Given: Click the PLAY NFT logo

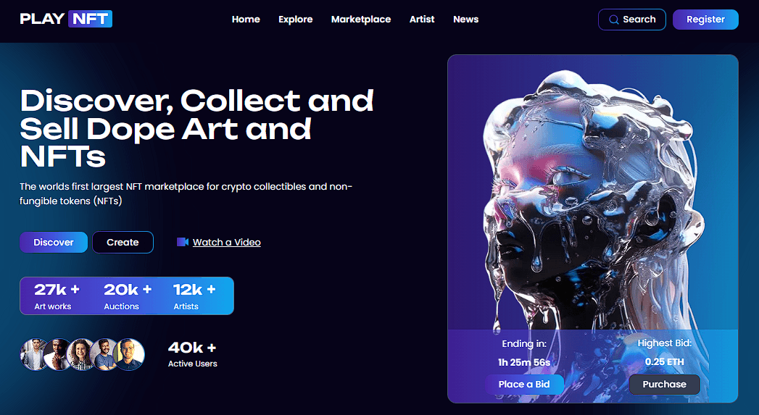Looking at the screenshot, I should pyautogui.click(x=66, y=19).
